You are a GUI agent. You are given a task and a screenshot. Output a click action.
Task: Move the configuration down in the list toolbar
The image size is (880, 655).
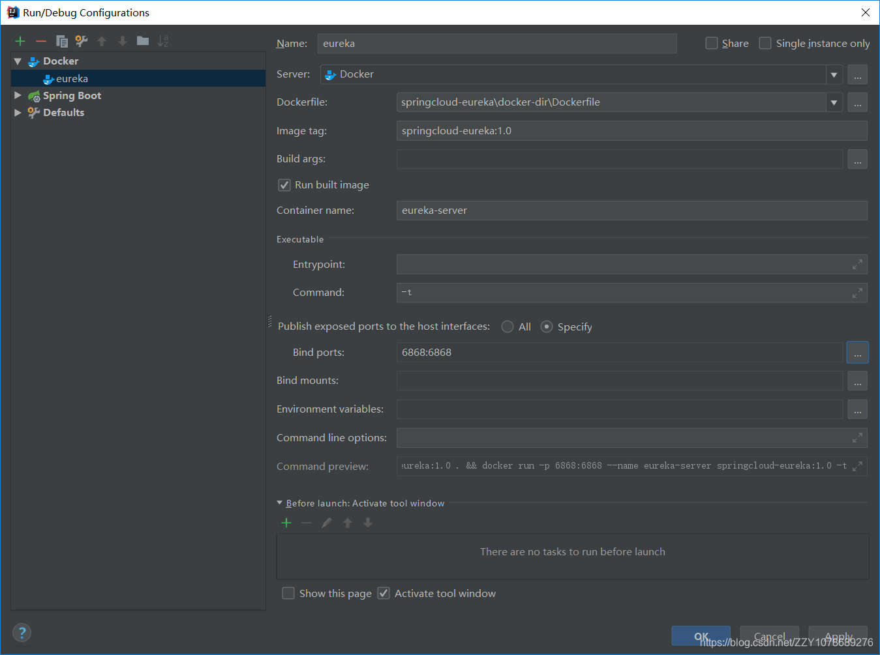(122, 41)
